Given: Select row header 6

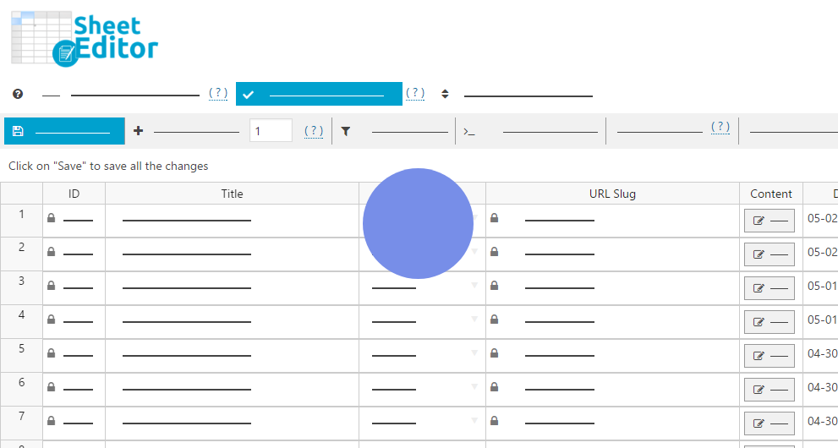Looking at the screenshot, I should click(21, 389).
